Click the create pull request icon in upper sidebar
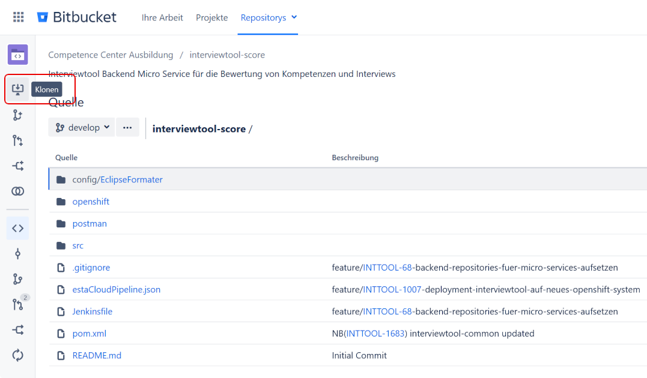Screen dimensions: 647x378 click(x=18, y=140)
